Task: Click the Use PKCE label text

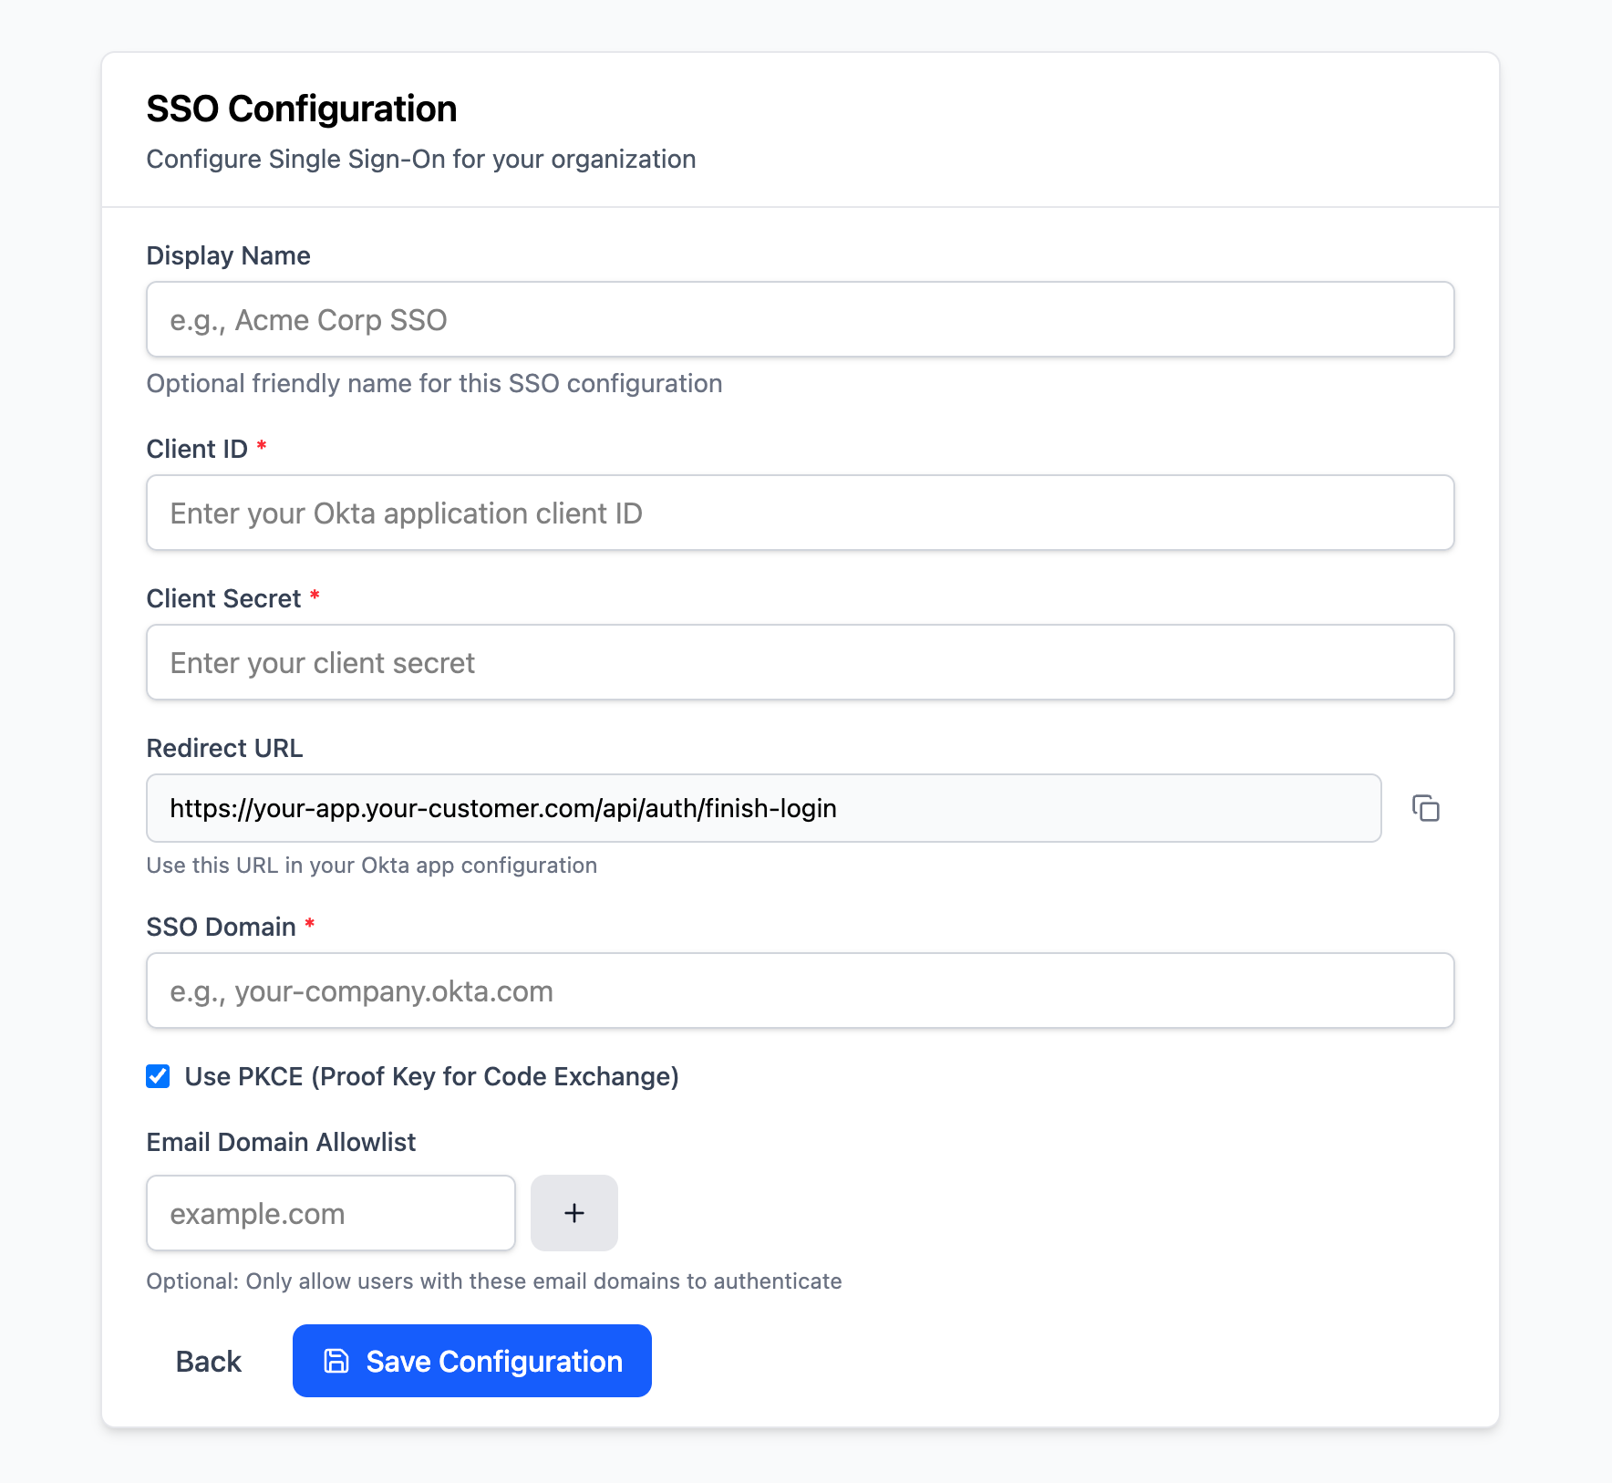Action: 431,1076
